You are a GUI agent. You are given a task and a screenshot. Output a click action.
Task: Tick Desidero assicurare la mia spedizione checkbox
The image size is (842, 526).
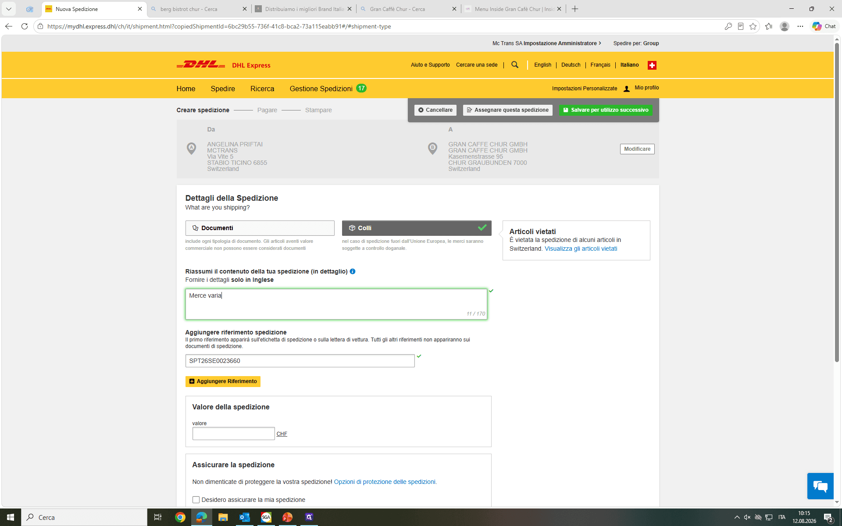tap(196, 500)
